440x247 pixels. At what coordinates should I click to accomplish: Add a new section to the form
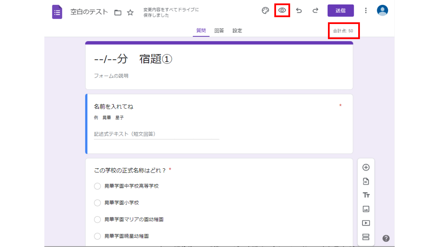point(366,237)
